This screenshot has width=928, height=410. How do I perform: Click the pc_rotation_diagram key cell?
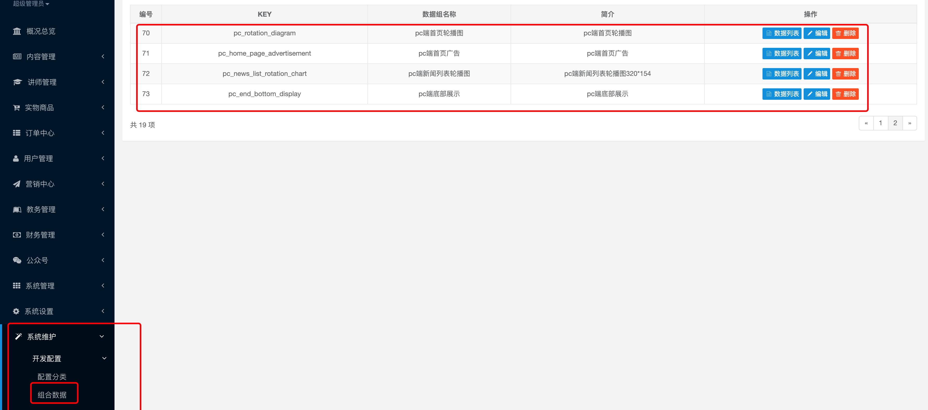(264, 33)
